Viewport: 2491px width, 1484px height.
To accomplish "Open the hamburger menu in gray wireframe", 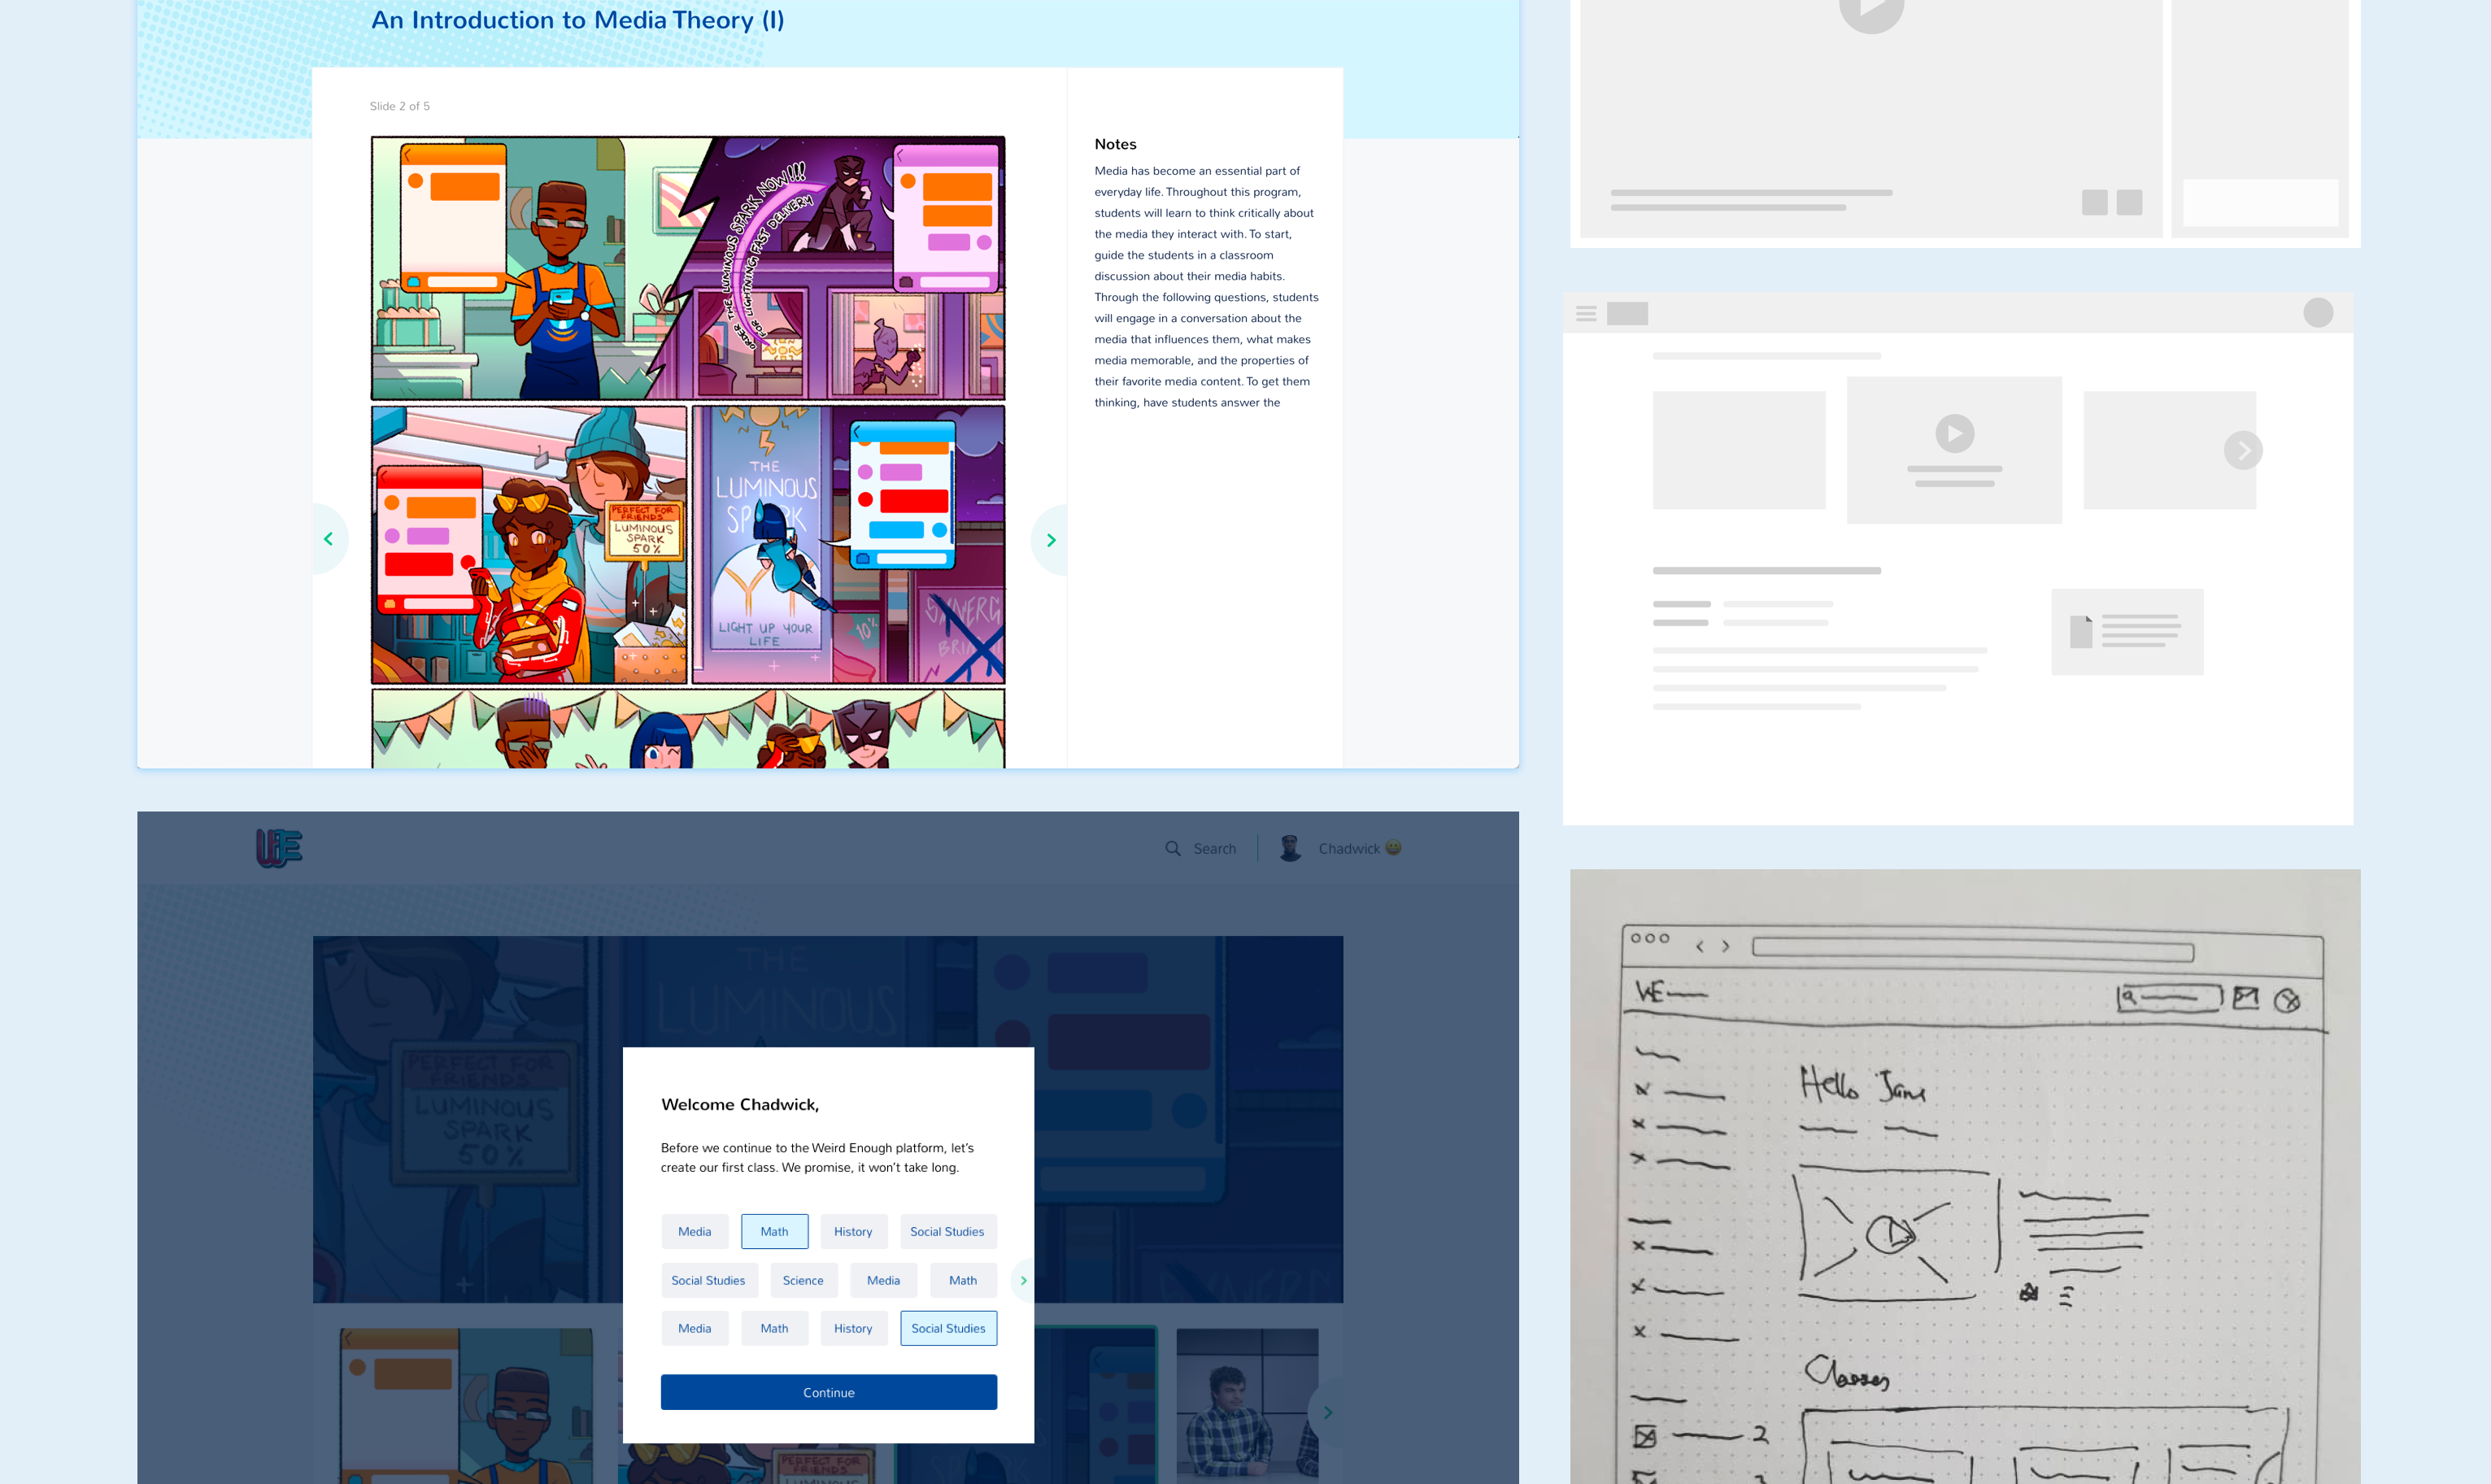I will [x=1586, y=313].
